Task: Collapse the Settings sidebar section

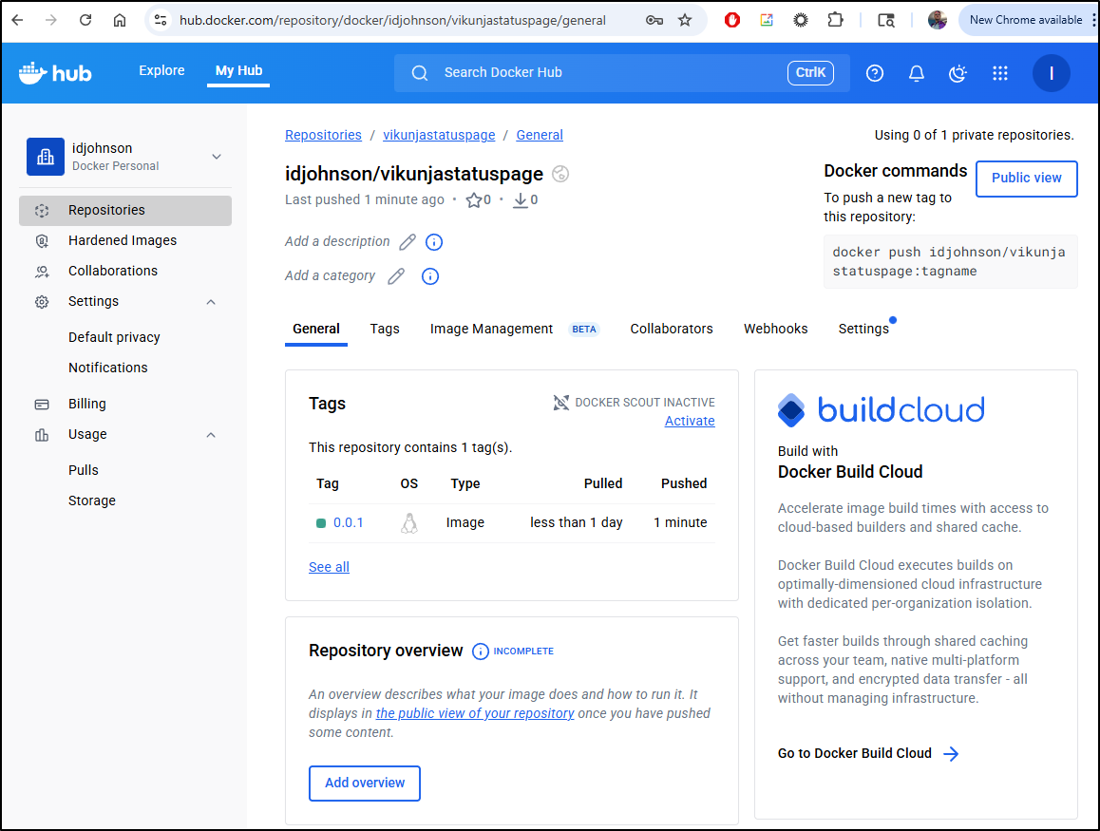Action: click(211, 302)
